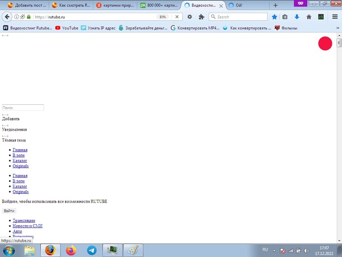Open 'Конвертировать MP4...' bookmark
342x257 pixels.
point(195,28)
